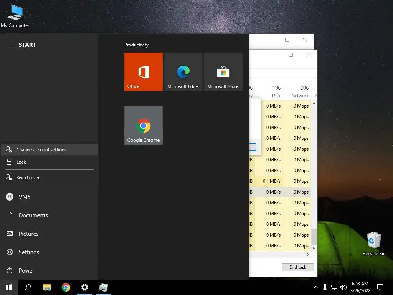Open Pictures from Start sidebar
The height and width of the screenshot is (295, 393).
point(50,234)
